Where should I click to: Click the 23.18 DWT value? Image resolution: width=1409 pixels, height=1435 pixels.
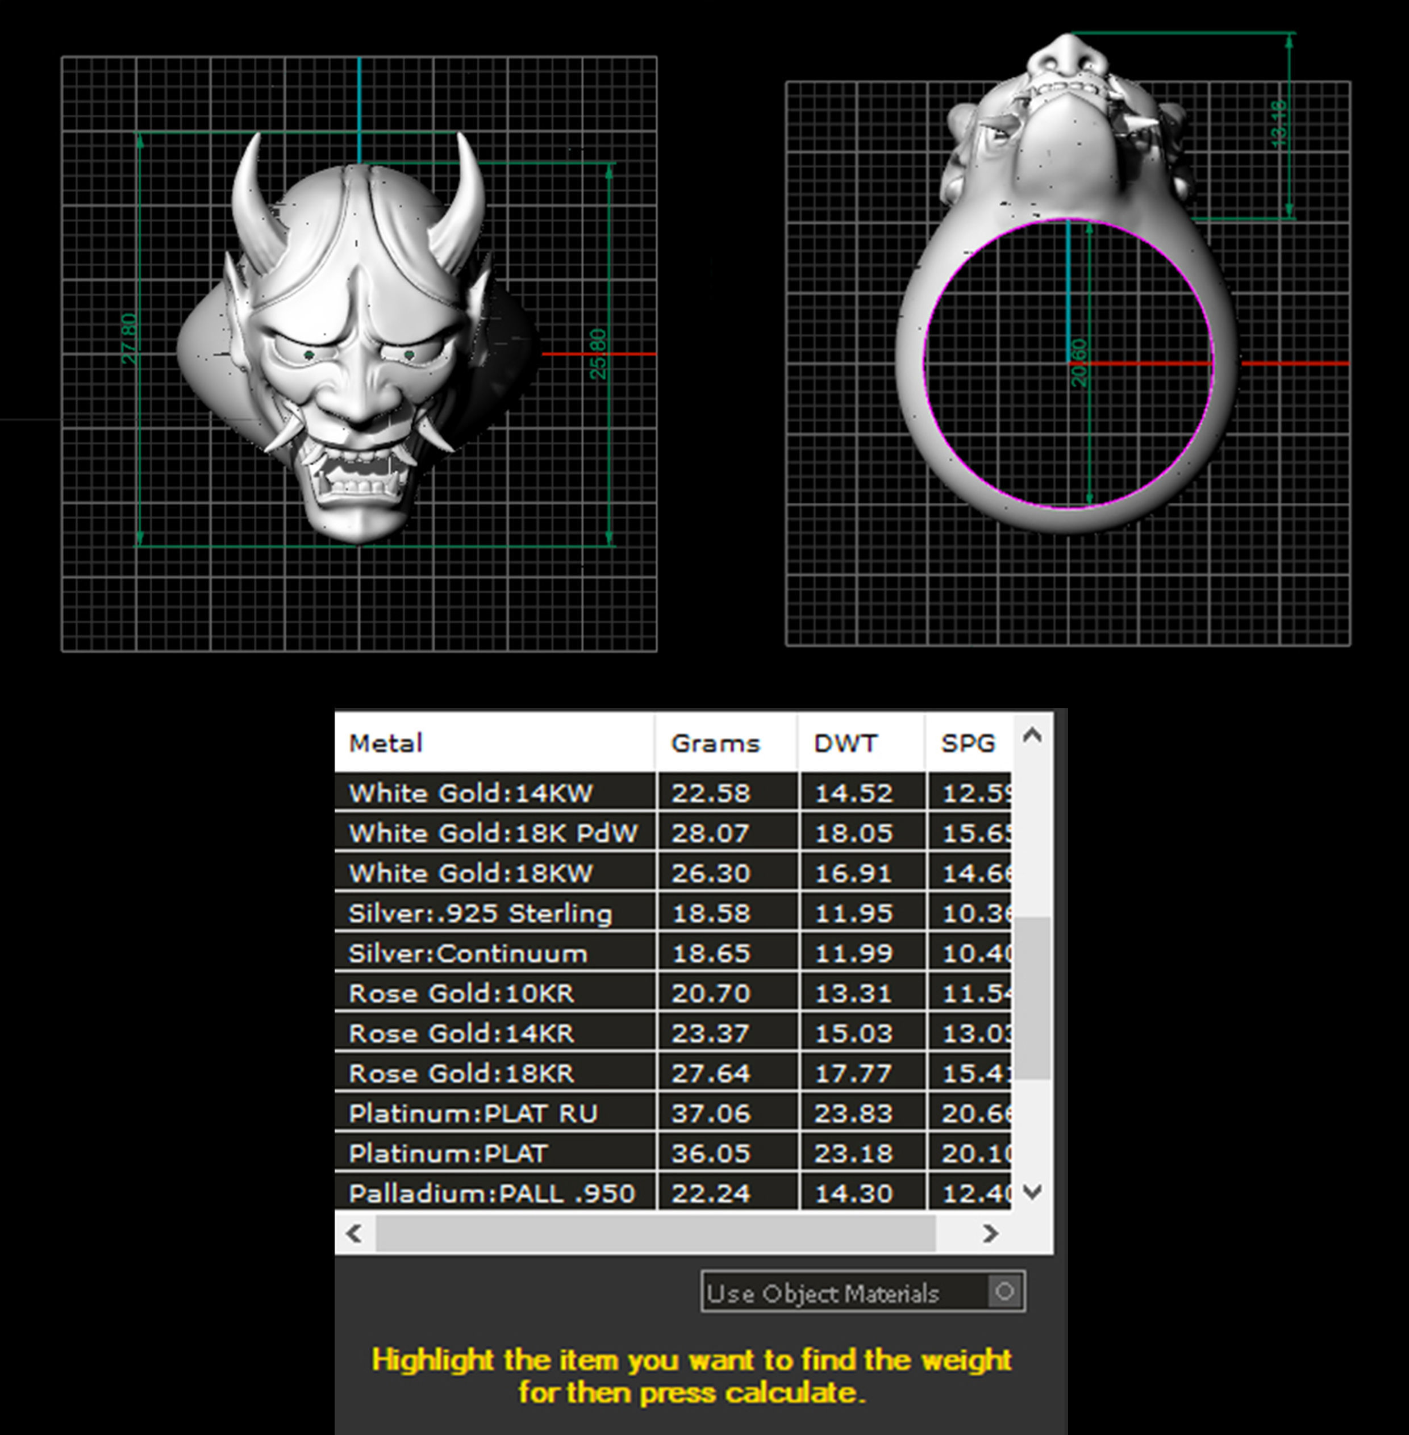coord(853,1153)
